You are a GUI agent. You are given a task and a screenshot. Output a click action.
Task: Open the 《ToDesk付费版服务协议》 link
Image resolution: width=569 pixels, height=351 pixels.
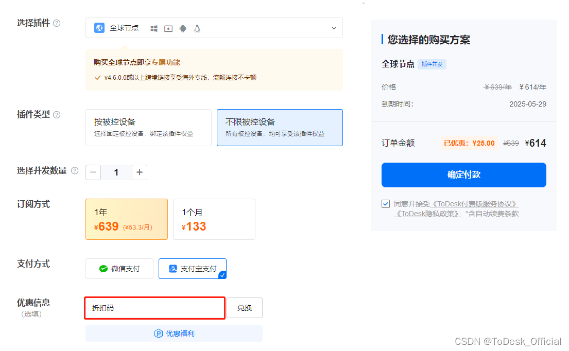(x=474, y=204)
